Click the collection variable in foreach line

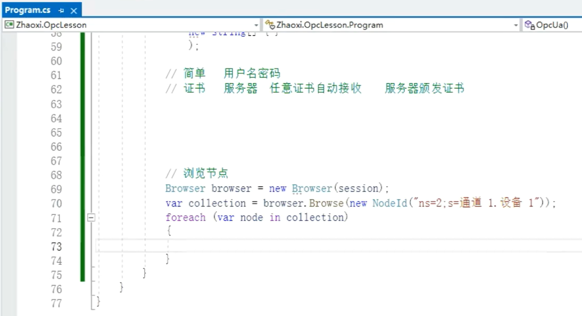point(315,218)
